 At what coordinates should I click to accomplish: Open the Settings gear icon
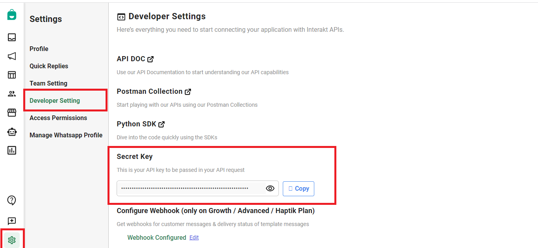pyautogui.click(x=12, y=240)
